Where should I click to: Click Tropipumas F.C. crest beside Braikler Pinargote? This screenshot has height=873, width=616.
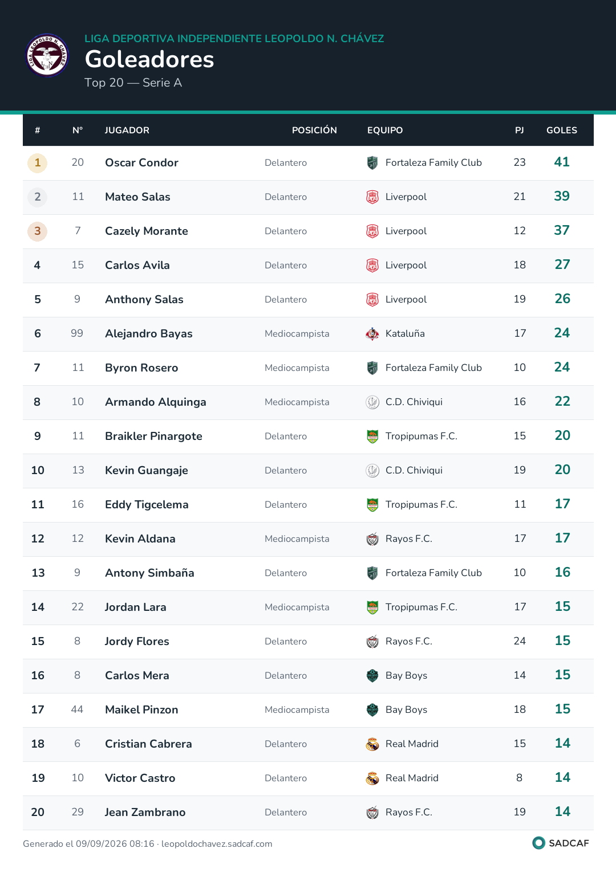pos(372,436)
